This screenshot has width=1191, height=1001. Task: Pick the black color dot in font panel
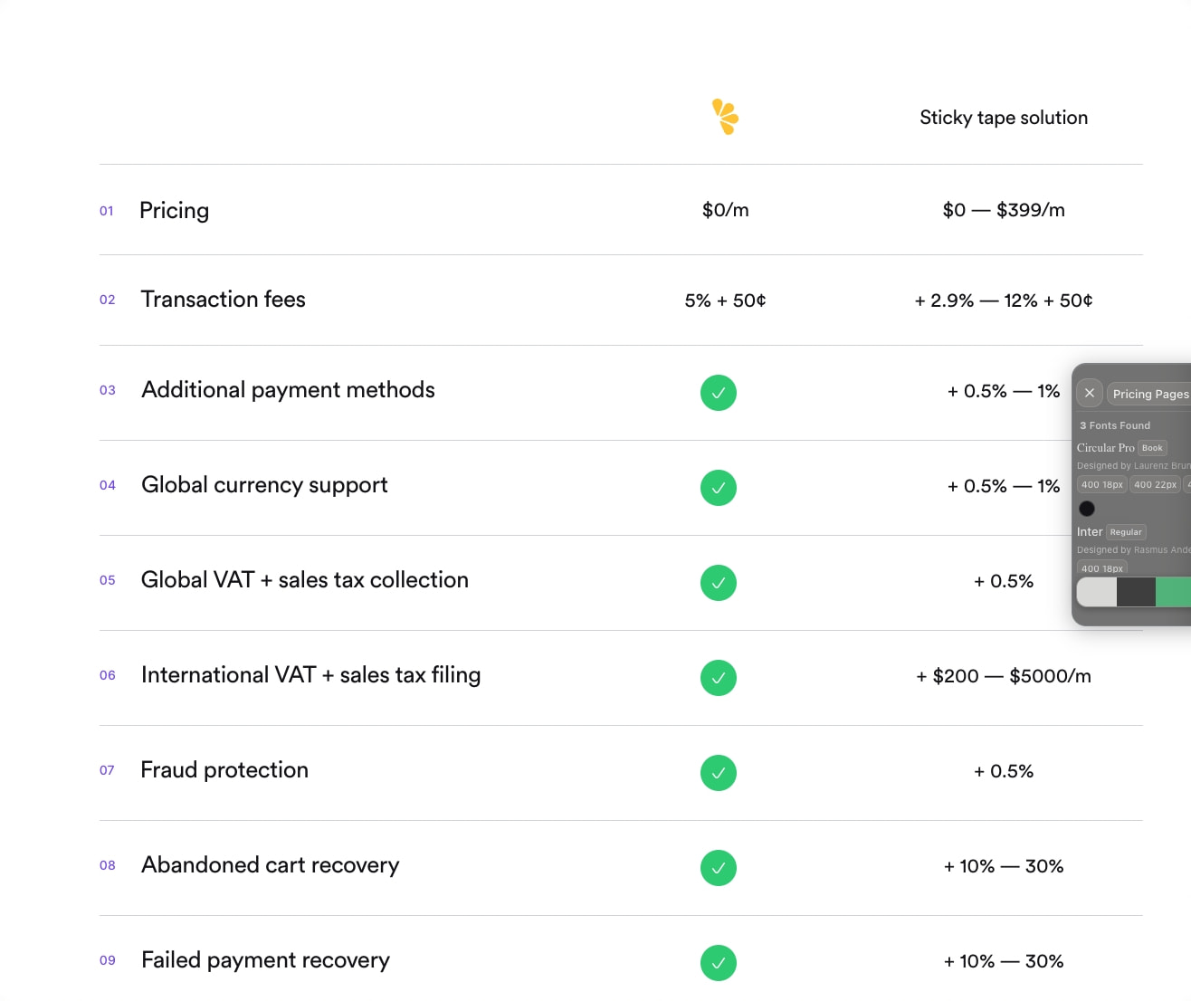tap(1087, 509)
